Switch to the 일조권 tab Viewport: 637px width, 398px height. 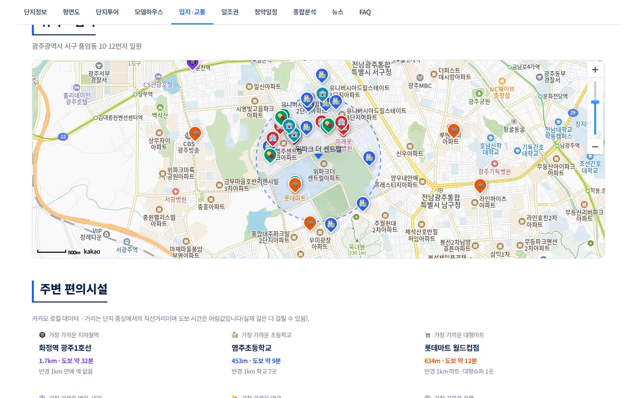(x=229, y=12)
